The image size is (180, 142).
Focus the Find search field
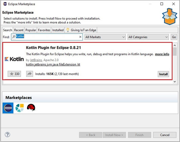[47, 37]
